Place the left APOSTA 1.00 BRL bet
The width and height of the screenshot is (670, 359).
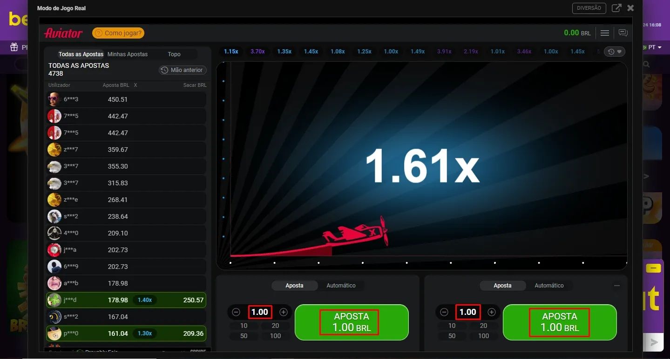pos(352,322)
